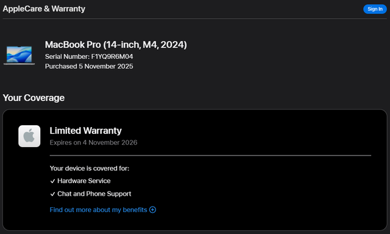Click the 'Purchased 5 November 2025' text

[89, 66]
